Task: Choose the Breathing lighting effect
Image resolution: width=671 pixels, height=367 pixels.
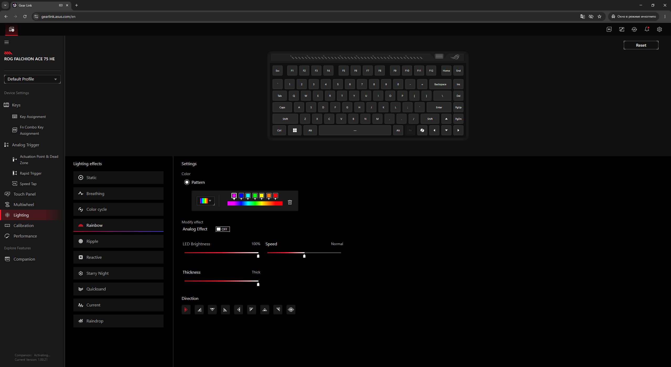Action: 118,193
